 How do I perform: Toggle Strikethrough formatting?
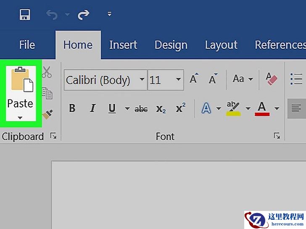pyautogui.click(x=141, y=109)
